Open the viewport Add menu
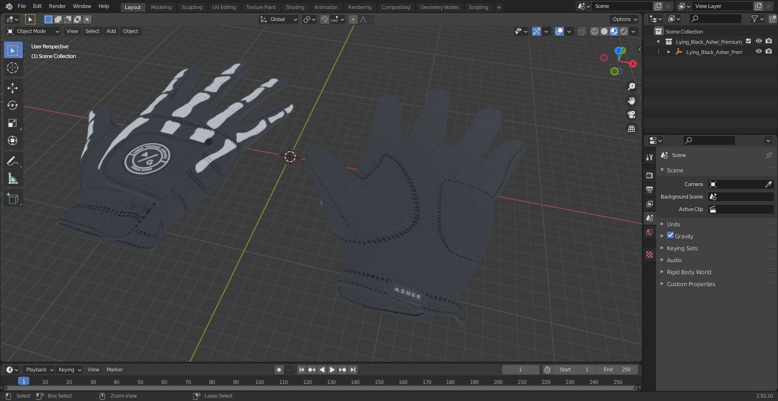 coord(111,31)
